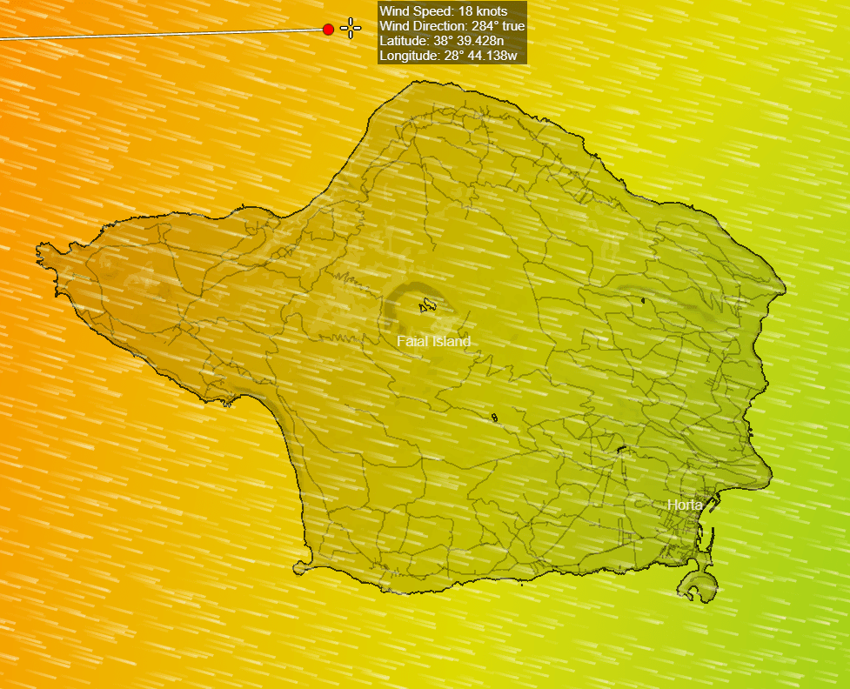The height and width of the screenshot is (689, 850).
Task: Select the Horta town label
Action: tap(685, 505)
